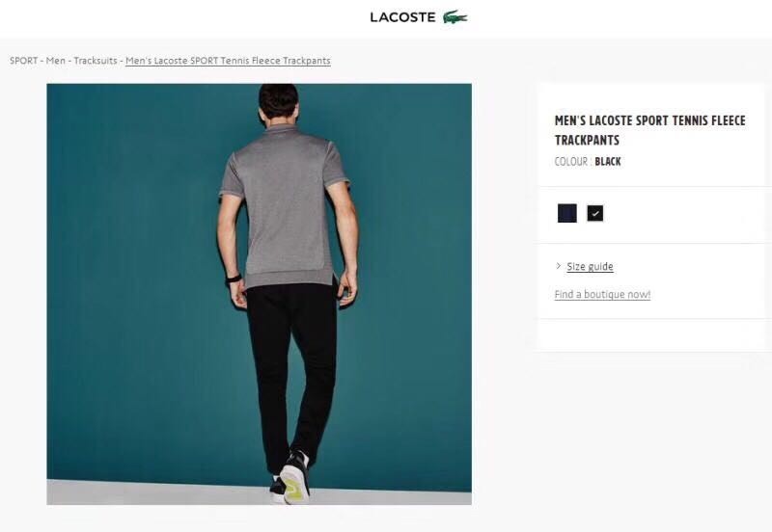Click the checkmark on the black swatch
This screenshot has height=532, width=772.
[595, 213]
